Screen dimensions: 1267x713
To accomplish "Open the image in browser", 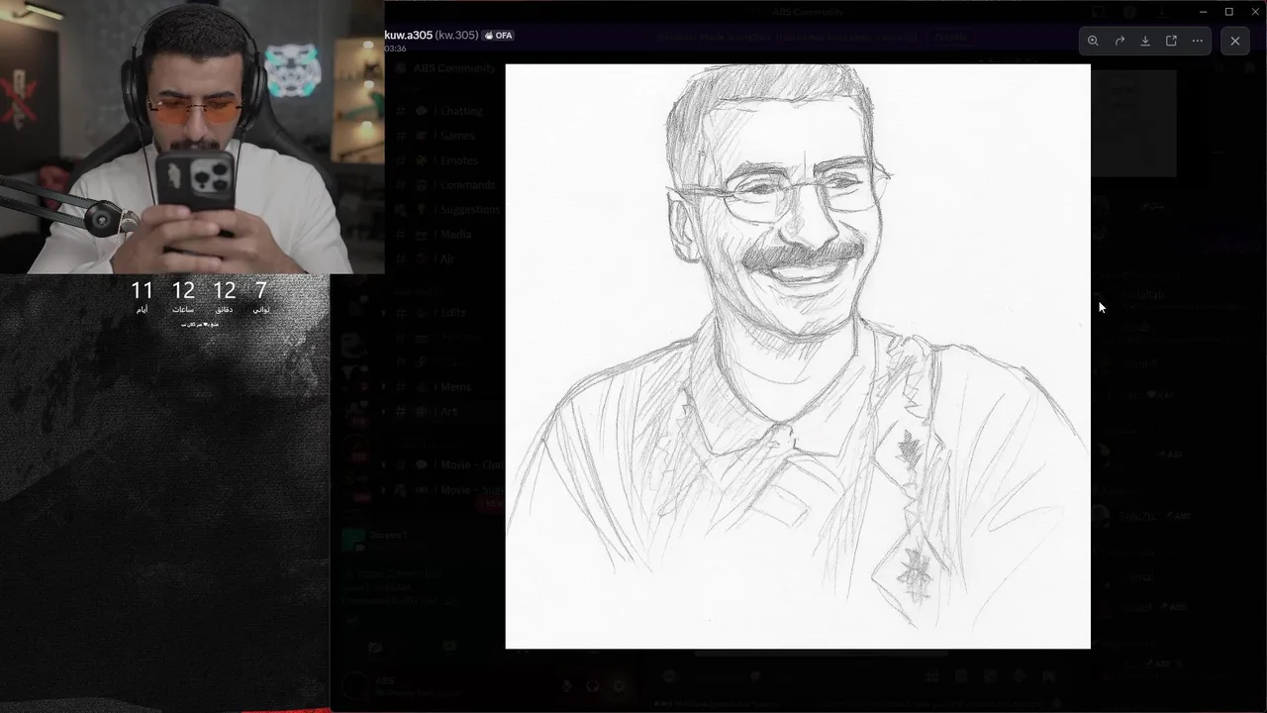I will pos(1171,41).
